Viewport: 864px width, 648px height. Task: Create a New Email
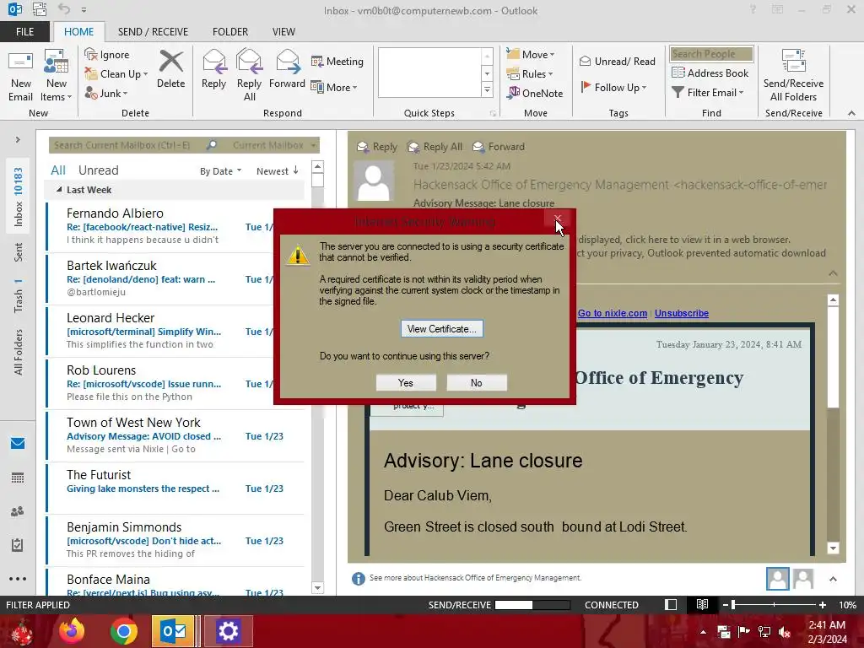point(20,76)
